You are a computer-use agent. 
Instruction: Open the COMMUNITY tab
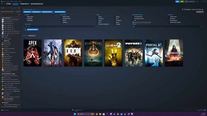(24, 4)
